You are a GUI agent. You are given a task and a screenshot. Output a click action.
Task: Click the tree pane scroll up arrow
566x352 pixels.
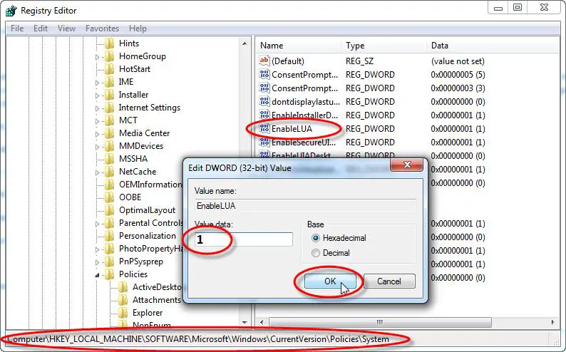pyautogui.click(x=245, y=43)
